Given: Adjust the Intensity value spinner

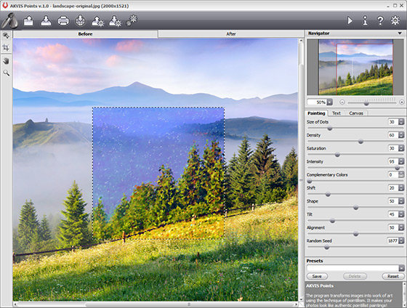Looking at the screenshot, I should 401,161.
